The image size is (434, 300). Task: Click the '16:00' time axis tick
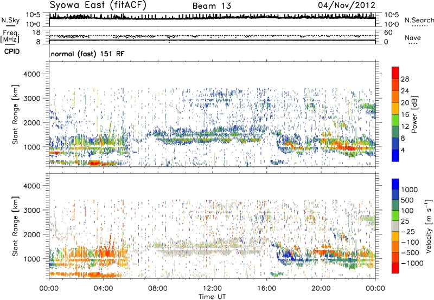pyautogui.click(x=266, y=289)
